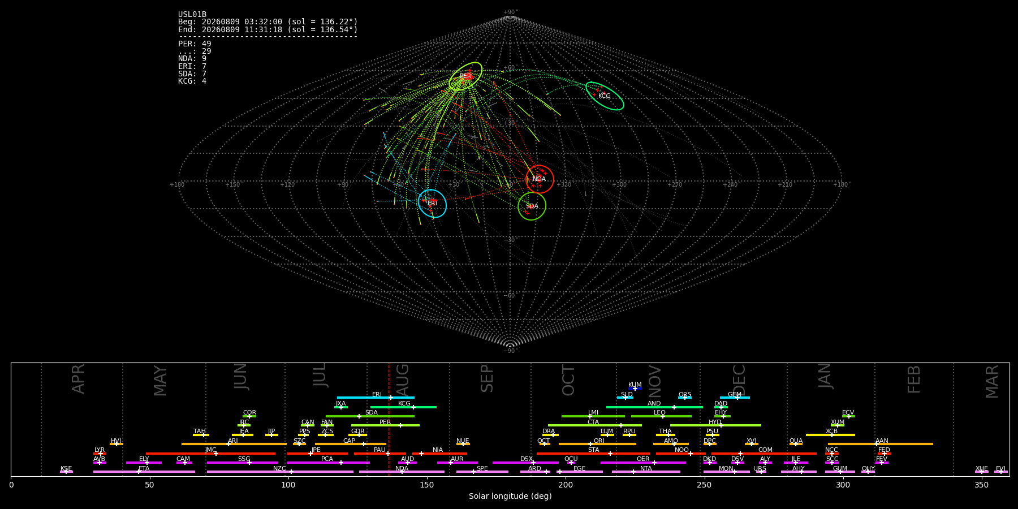Select the AAN orange timeline bar

tap(881, 444)
